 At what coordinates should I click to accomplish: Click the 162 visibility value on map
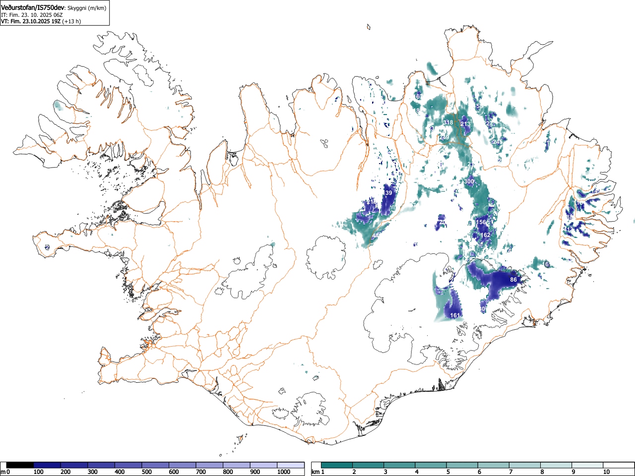coord(486,235)
